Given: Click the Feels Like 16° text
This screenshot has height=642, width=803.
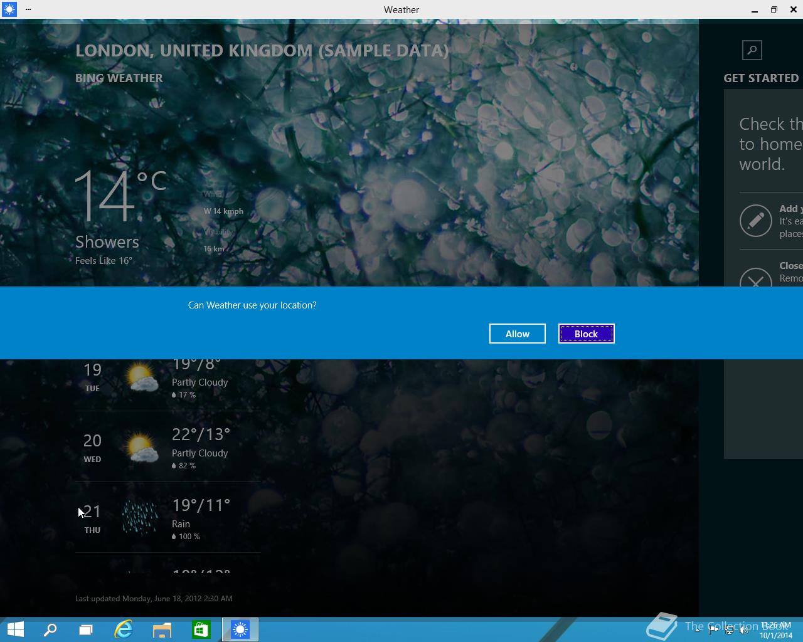Looking at the screenshot, I should click(x=104, y=261).
